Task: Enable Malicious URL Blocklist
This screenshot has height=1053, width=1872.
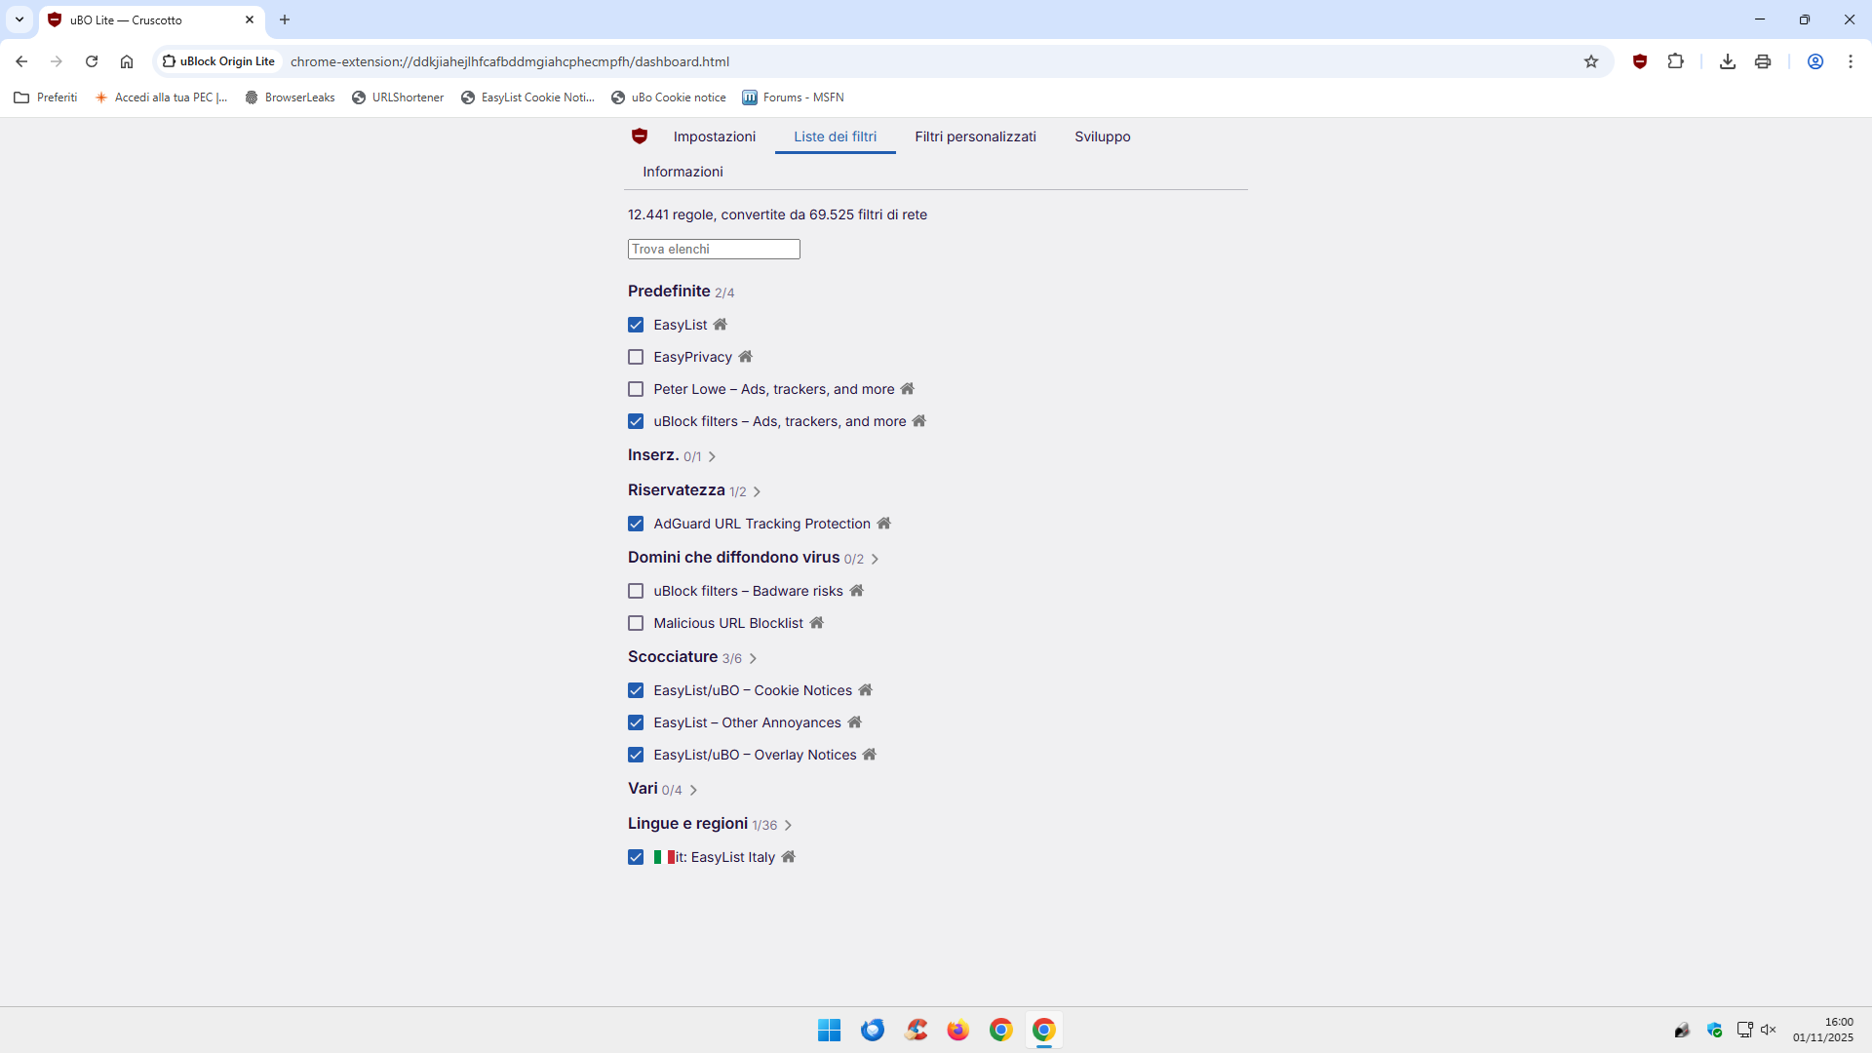Action: [x=636, y=623]
